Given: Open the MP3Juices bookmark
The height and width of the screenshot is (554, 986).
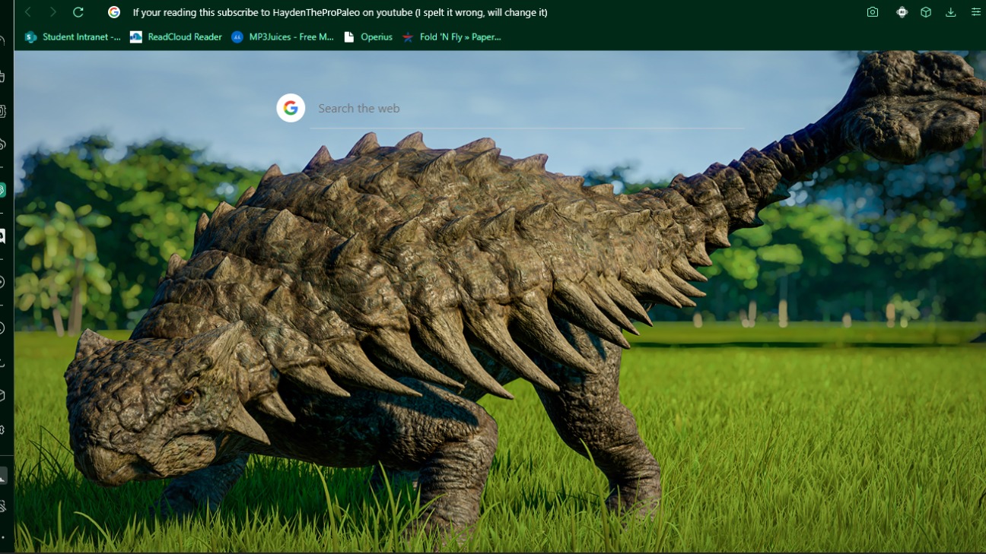Looking at the screenshot, I should point(282,36).
